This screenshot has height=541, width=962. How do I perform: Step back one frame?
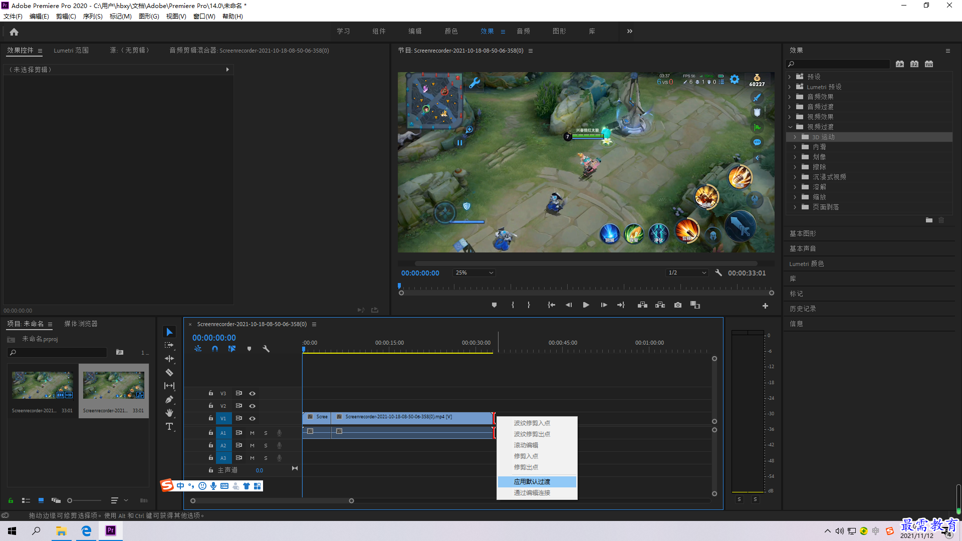tap(569, 305)
